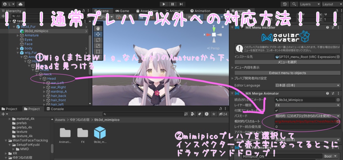The width and height of the screenshot is (343, 160).
Task: Collapse the Head node in Hierarchy
Action: pyautogui.click(x=41, y=78)
